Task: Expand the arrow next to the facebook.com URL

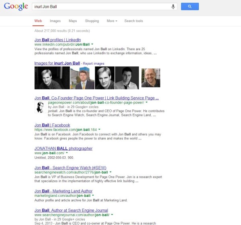Action: tap(99, 129)
